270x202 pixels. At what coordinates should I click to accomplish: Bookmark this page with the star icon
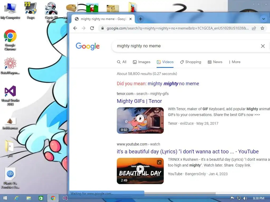(262, 28)
